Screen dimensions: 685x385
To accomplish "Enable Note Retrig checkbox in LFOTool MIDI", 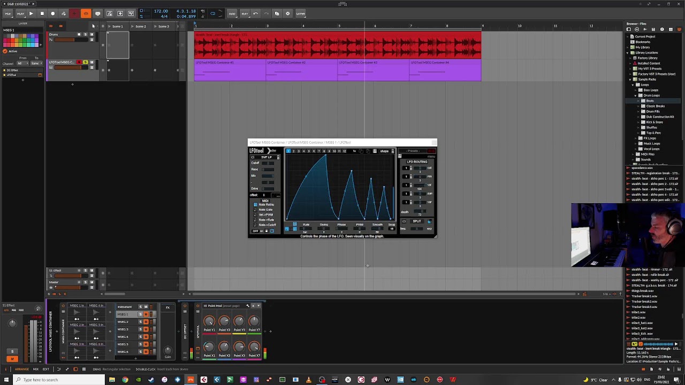I will tap(255, 205).
